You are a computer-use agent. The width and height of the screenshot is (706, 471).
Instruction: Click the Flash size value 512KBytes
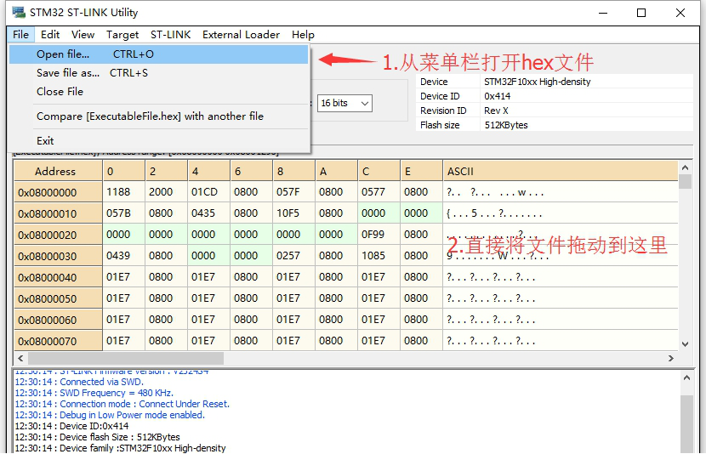click(x=506, y=125)
